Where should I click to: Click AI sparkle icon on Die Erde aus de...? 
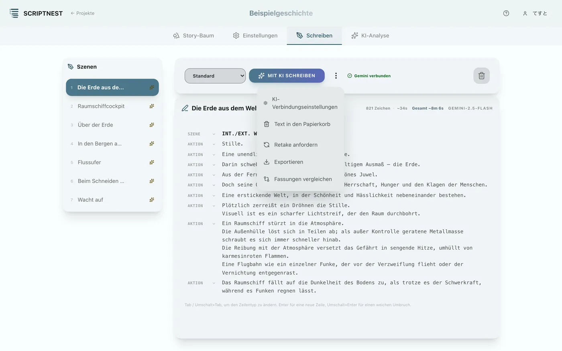tap(152, 87)
